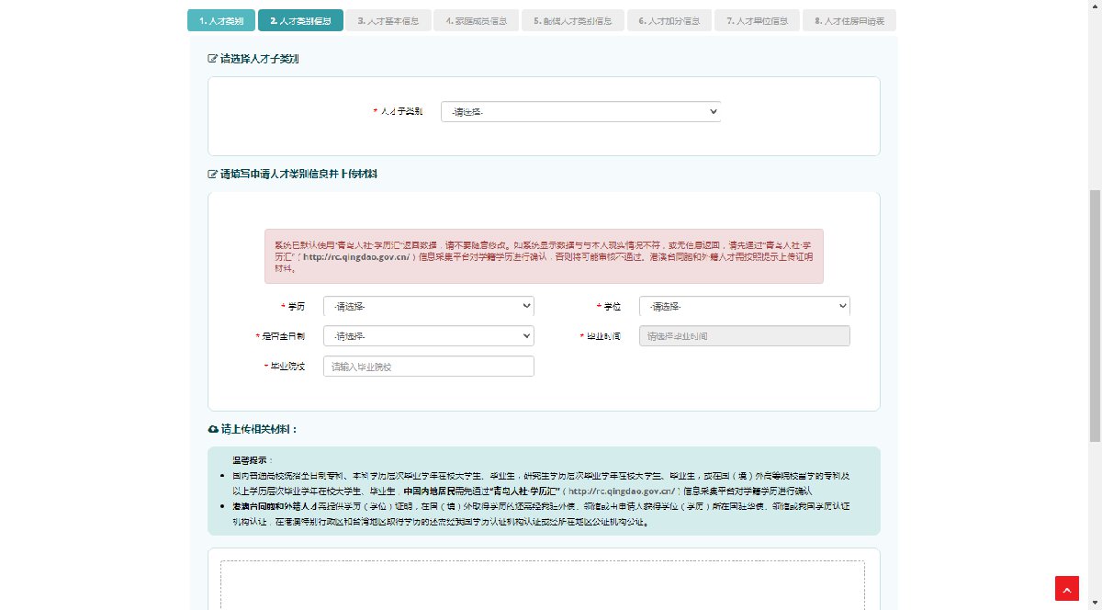Screen dimensions: 1102x610
Task: Select step 2 人才类别信息 tab
Action: coord(301,20)
